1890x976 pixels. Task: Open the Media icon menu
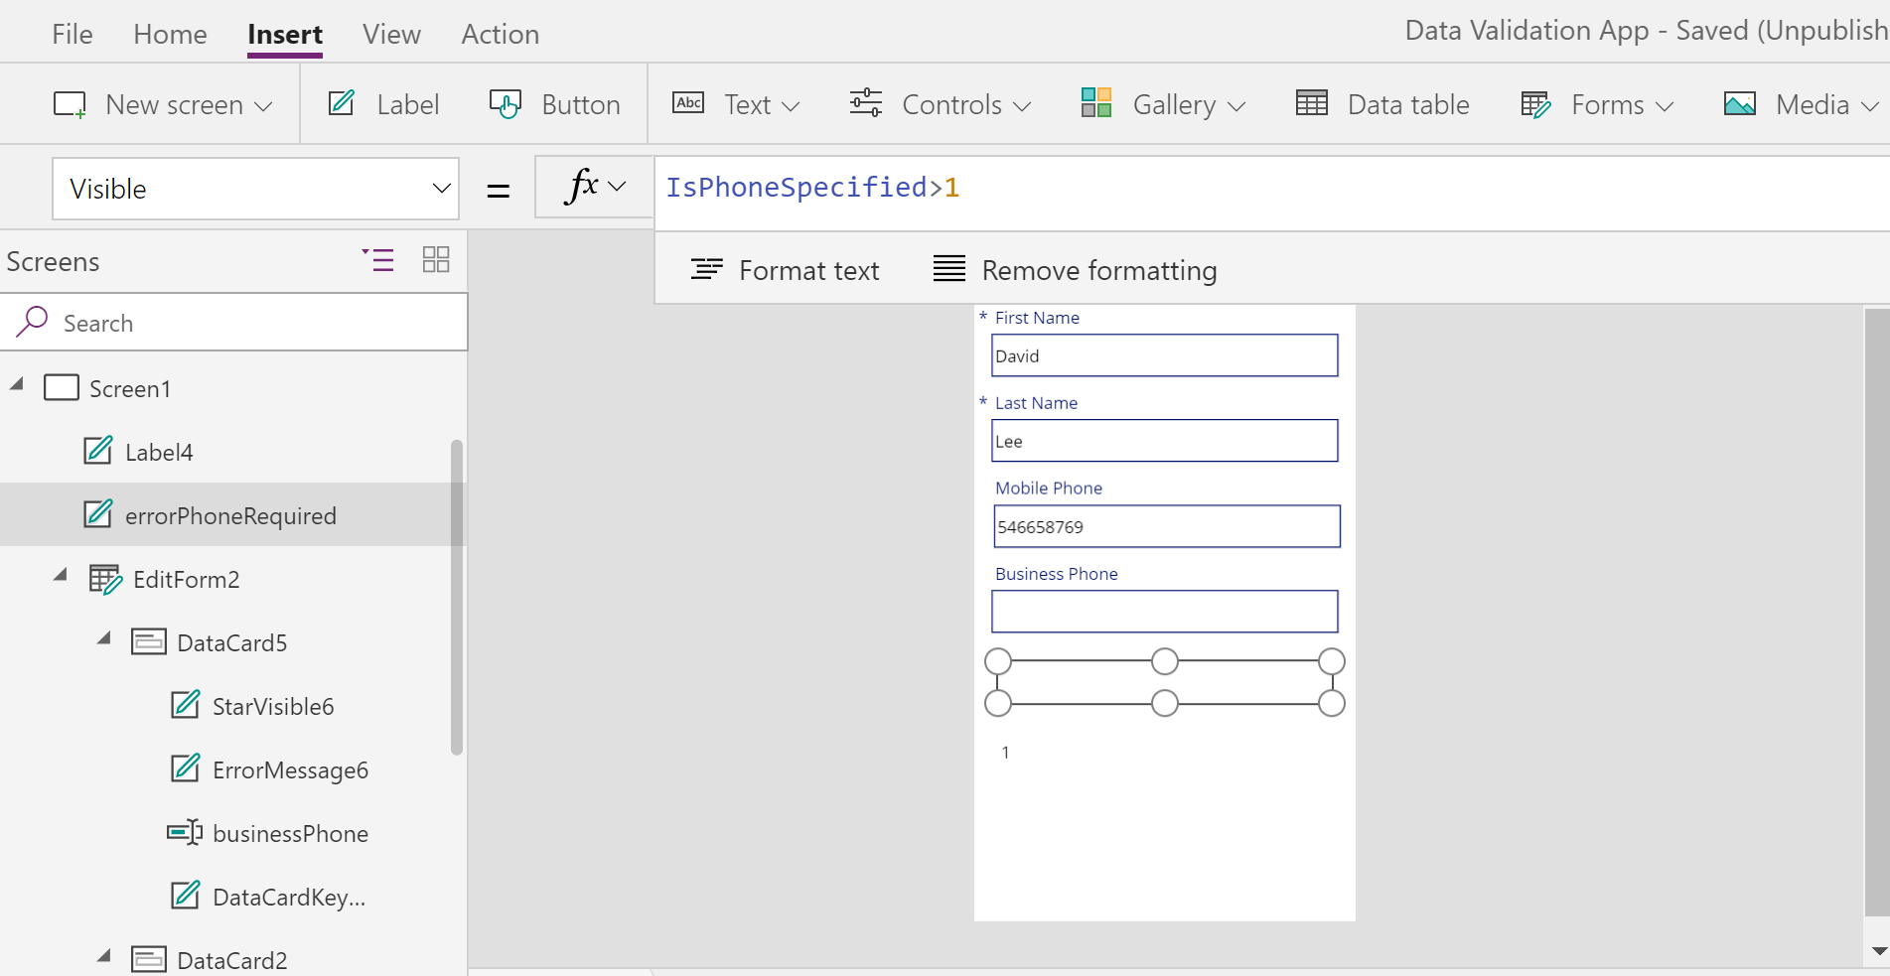pyautogui.click(x=1739, y=104)
